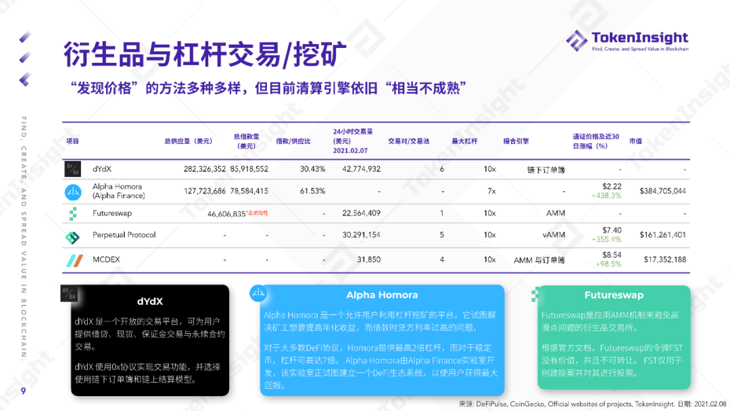Click the 项目 column header
This screenshot has height=411, width=730.
(72, 141)
